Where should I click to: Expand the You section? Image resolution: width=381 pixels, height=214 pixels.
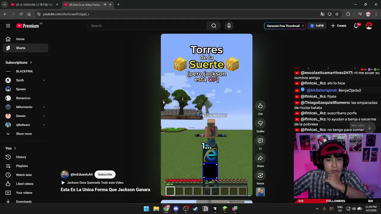(x=11, y=148)
